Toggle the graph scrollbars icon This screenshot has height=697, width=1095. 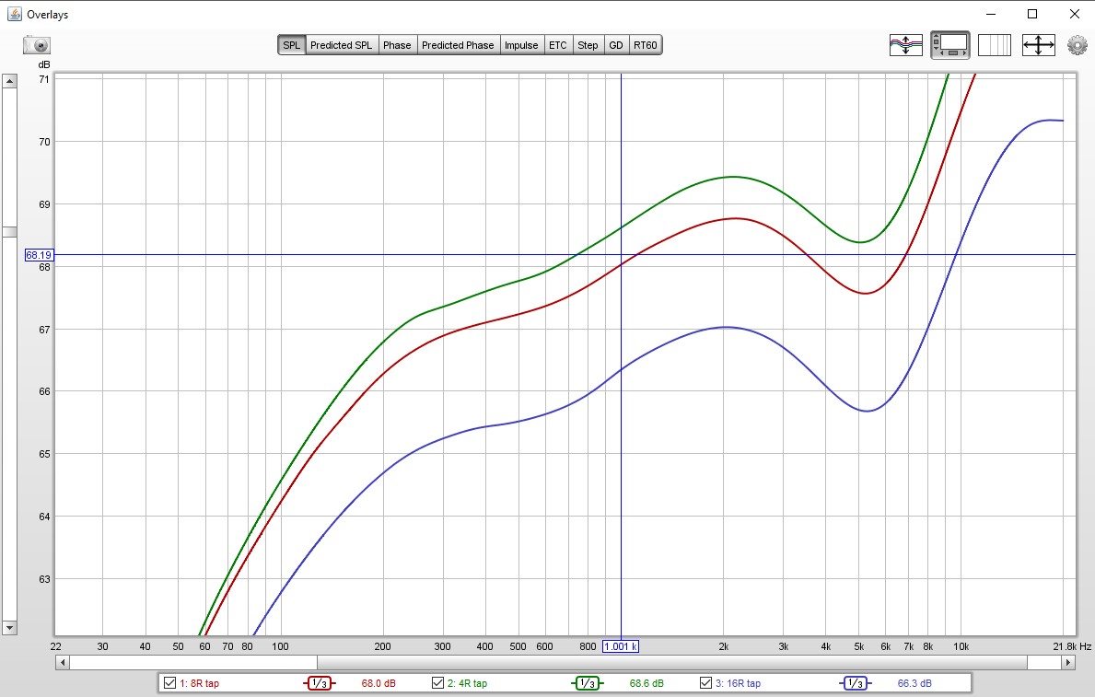tap(949, 45)
